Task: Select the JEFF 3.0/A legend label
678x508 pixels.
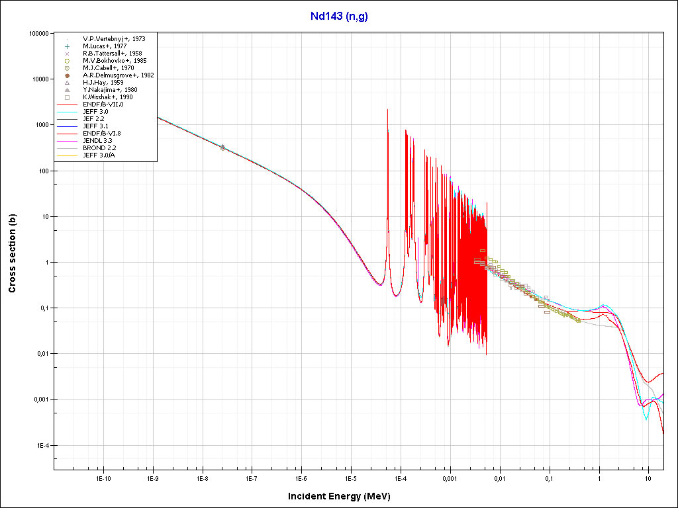Action: tap(98, 155)
